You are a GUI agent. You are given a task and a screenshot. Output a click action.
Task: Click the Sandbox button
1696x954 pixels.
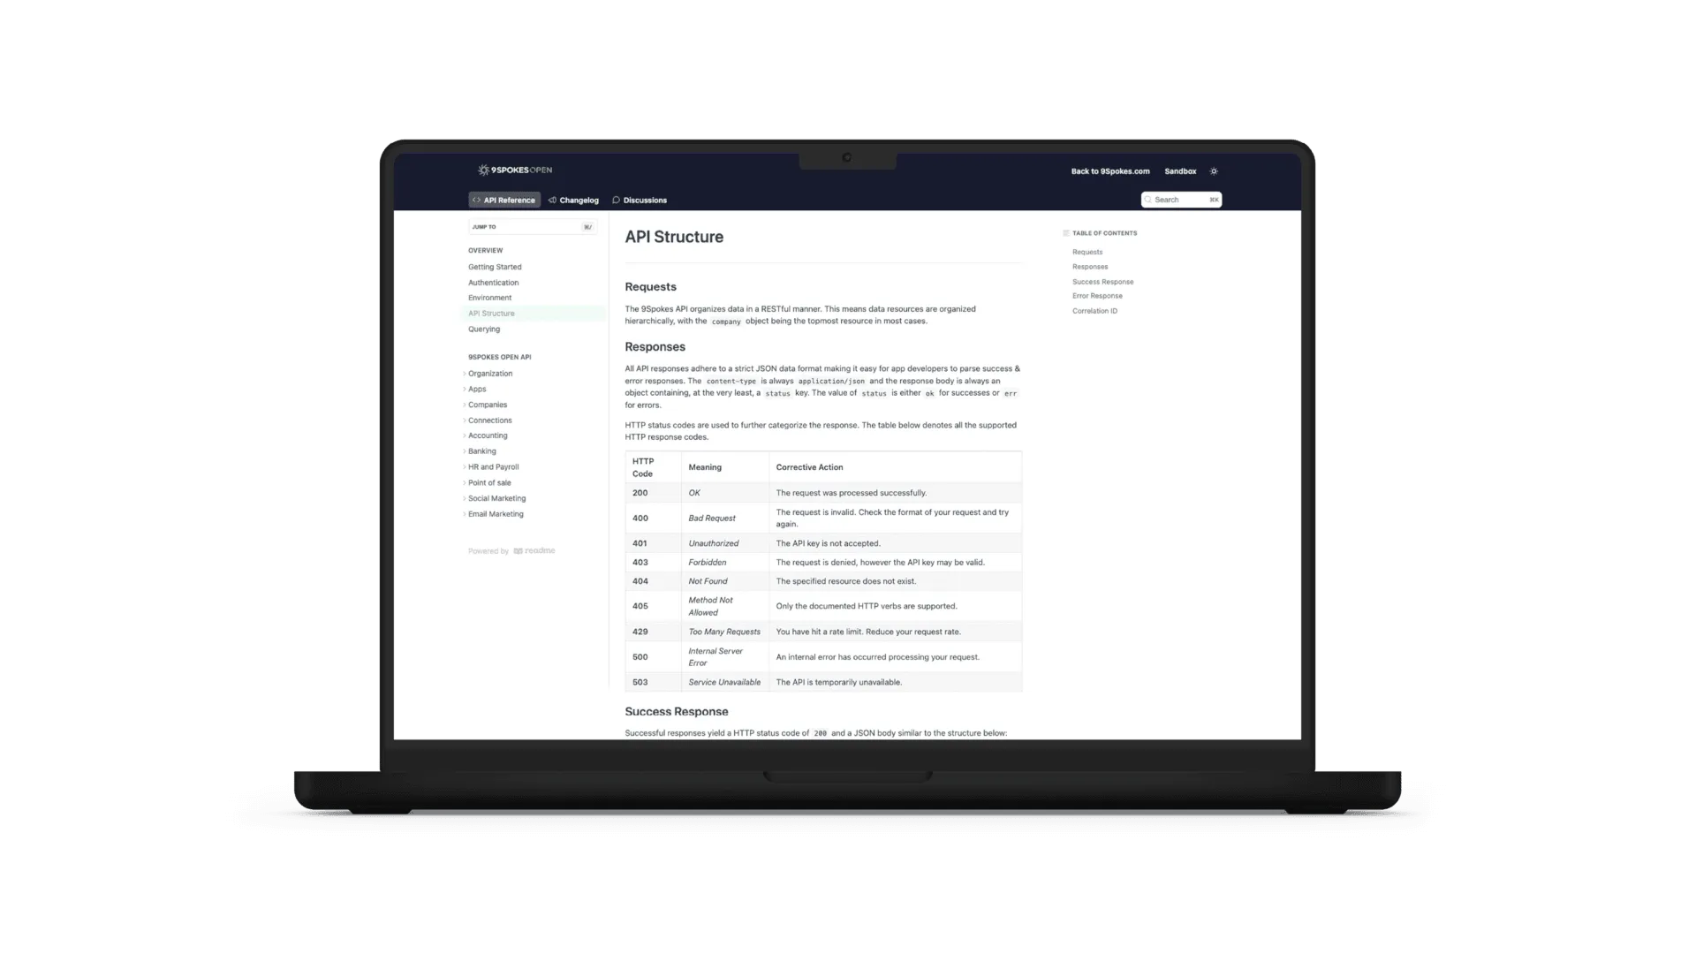(1180, 171)
